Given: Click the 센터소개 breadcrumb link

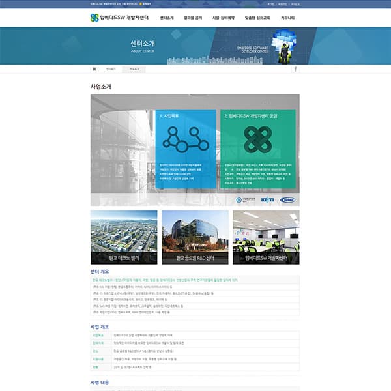Looking at the screenshot, I should click(x=111, y=69).
